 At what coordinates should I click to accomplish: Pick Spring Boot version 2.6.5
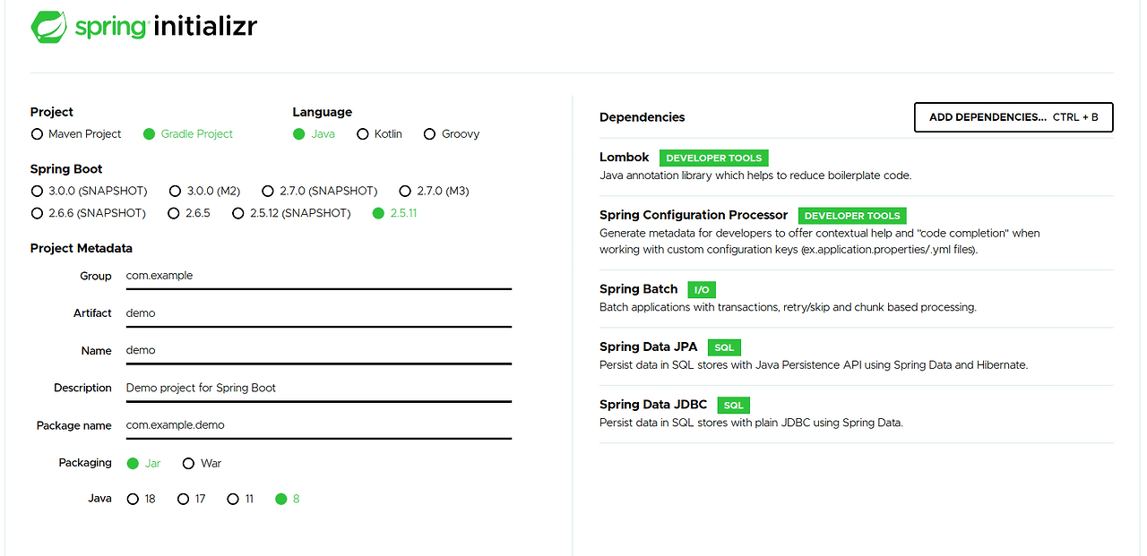(x=175, y=213)
